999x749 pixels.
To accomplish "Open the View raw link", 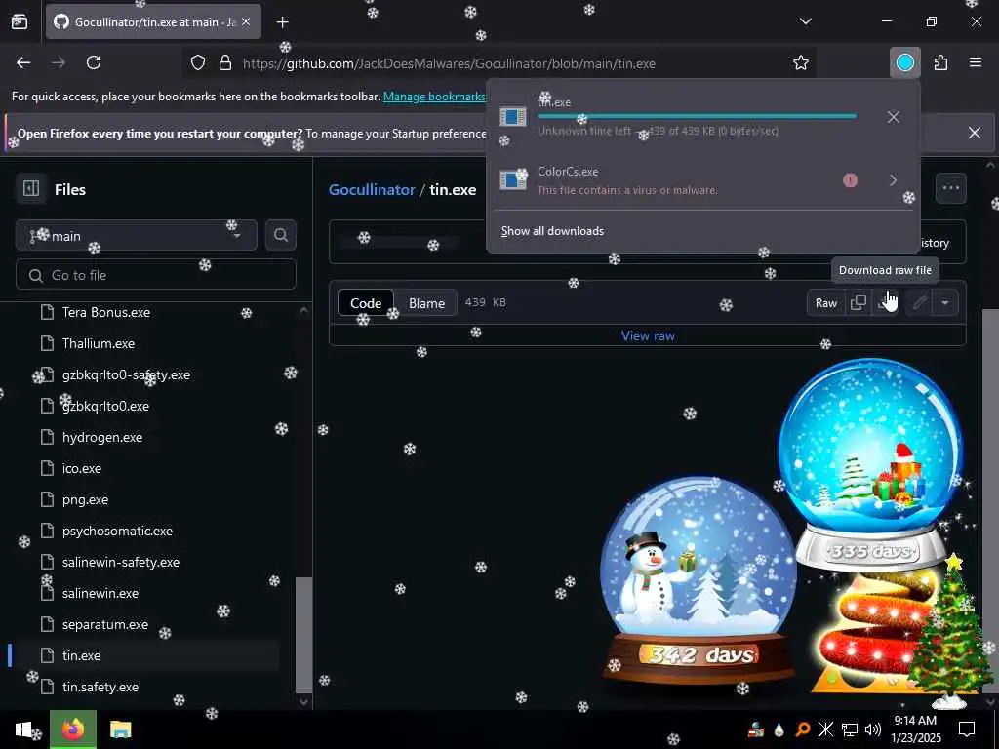I will [x=648, y=335].
